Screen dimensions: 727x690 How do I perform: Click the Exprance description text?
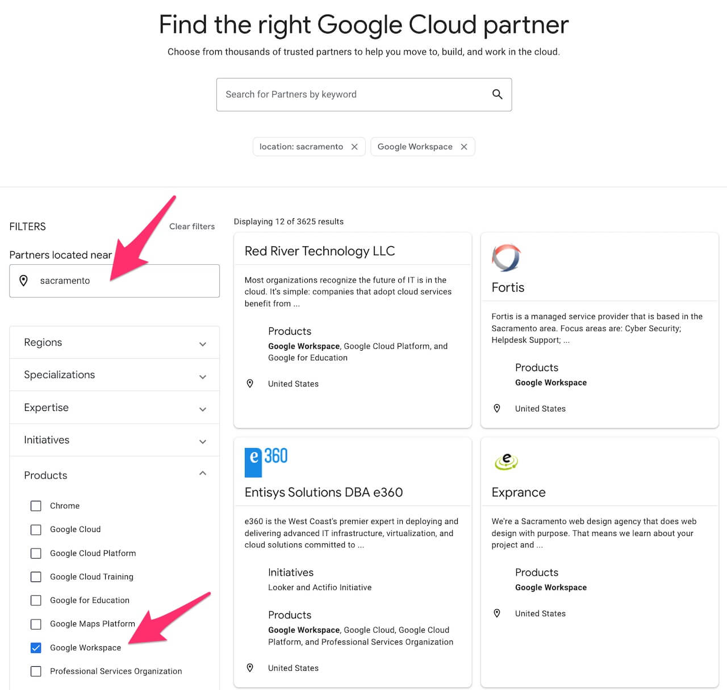tap(594, 533)
